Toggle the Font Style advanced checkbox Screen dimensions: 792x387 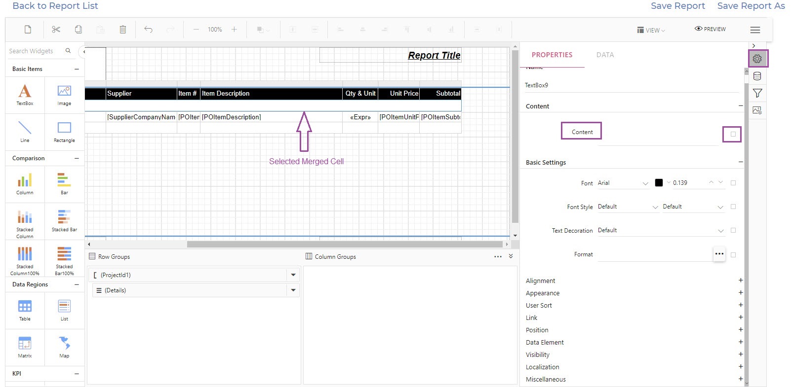pos(733,207)
